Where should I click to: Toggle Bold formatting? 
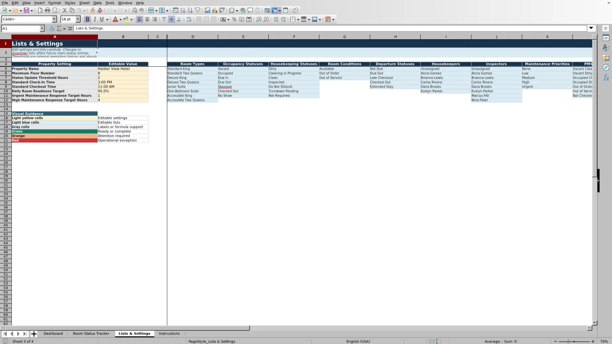tap(87, 19)
